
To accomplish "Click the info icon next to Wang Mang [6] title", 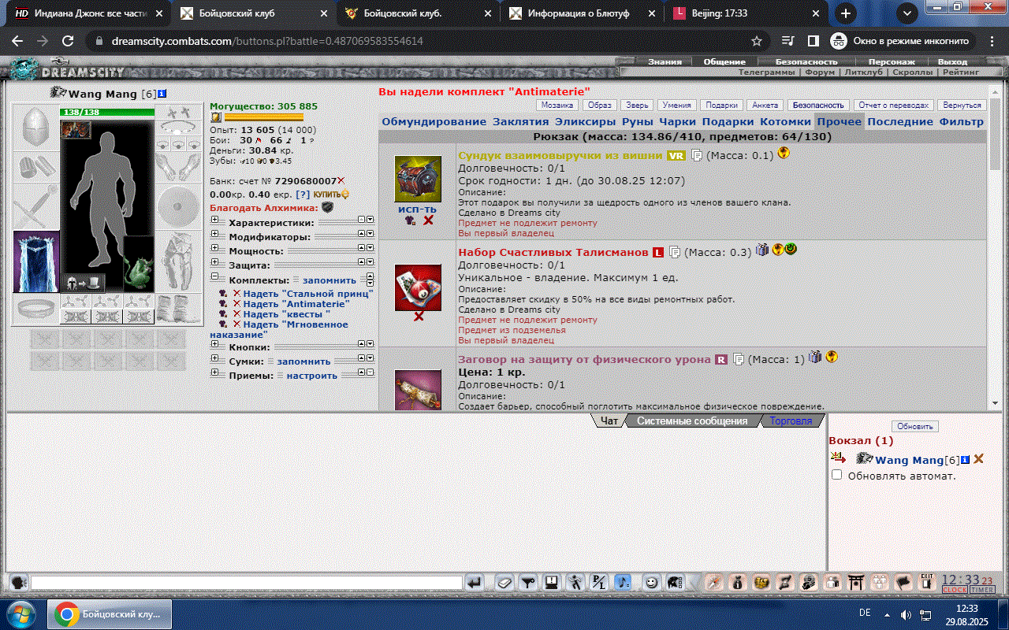I will (162, 94).
